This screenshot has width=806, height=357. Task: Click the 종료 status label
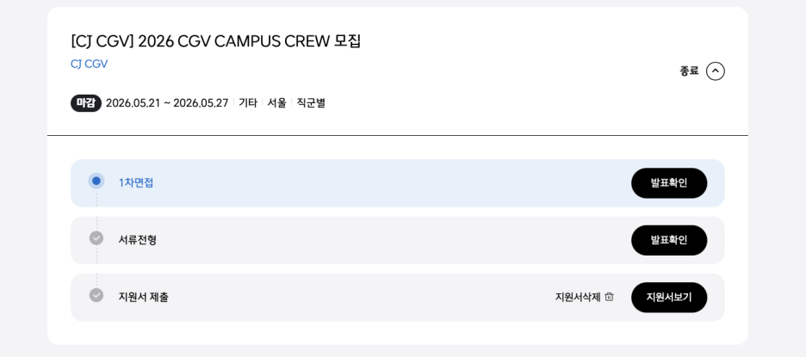(689, 71)
